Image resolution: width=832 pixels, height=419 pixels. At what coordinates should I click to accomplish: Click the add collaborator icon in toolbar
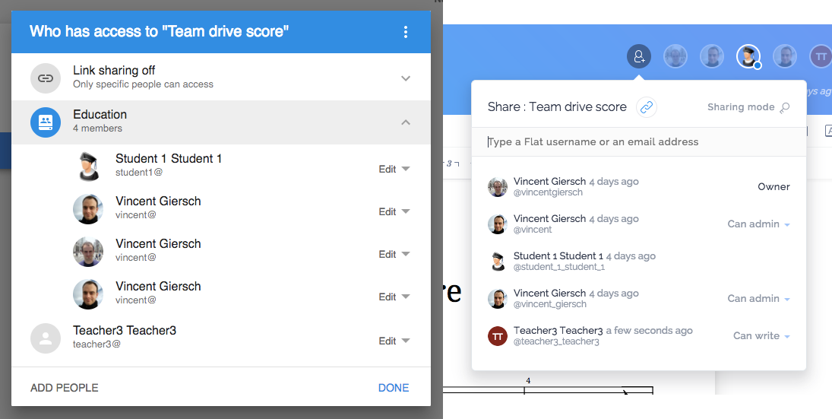point(639,56)
